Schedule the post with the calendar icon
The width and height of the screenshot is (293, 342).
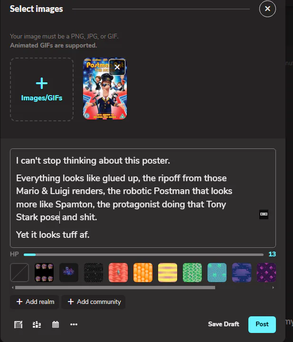pos(56,324)
